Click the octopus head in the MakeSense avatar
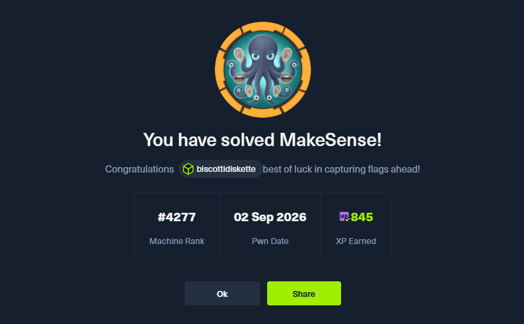 pos(263,49)
